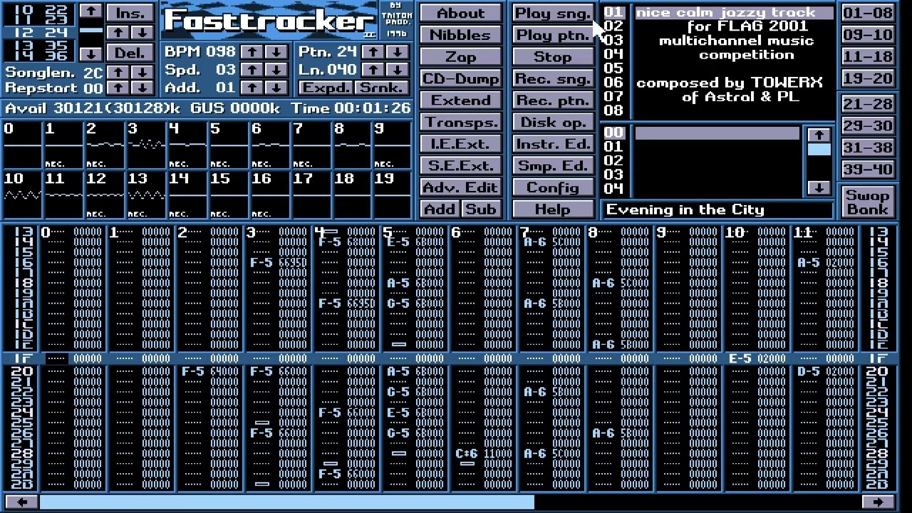Increase the Add value with up arrow
The width and height of the screenshot is (912, 513).
pyautogui.click(x=252, y=88)
